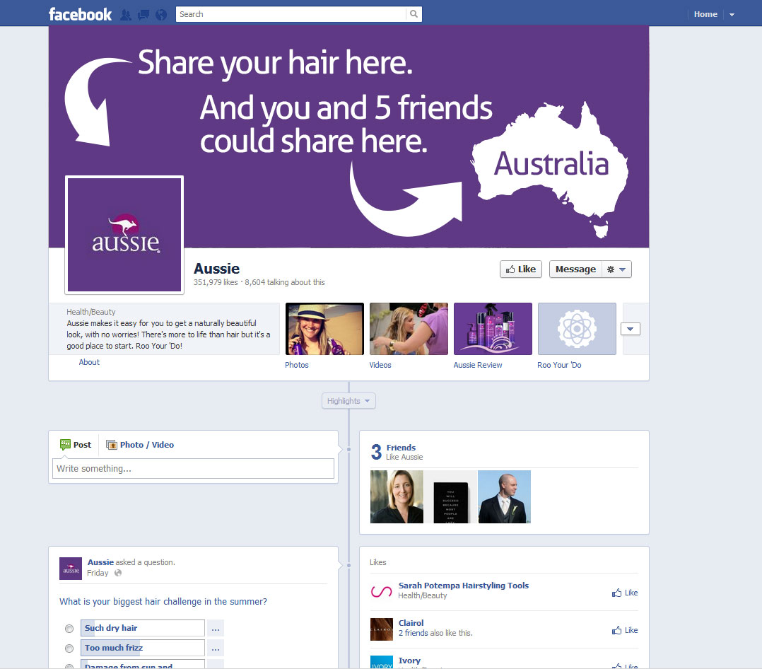
Task: Open the messages icon in header
Action: [x=143, y=15]
